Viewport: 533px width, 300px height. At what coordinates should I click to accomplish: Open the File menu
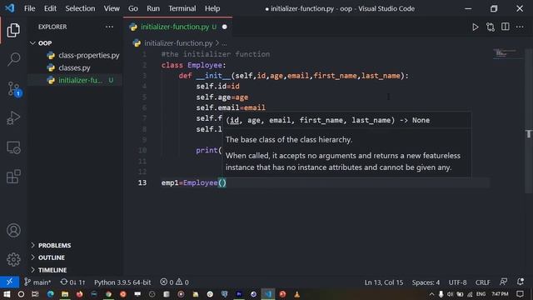(30, 8)
